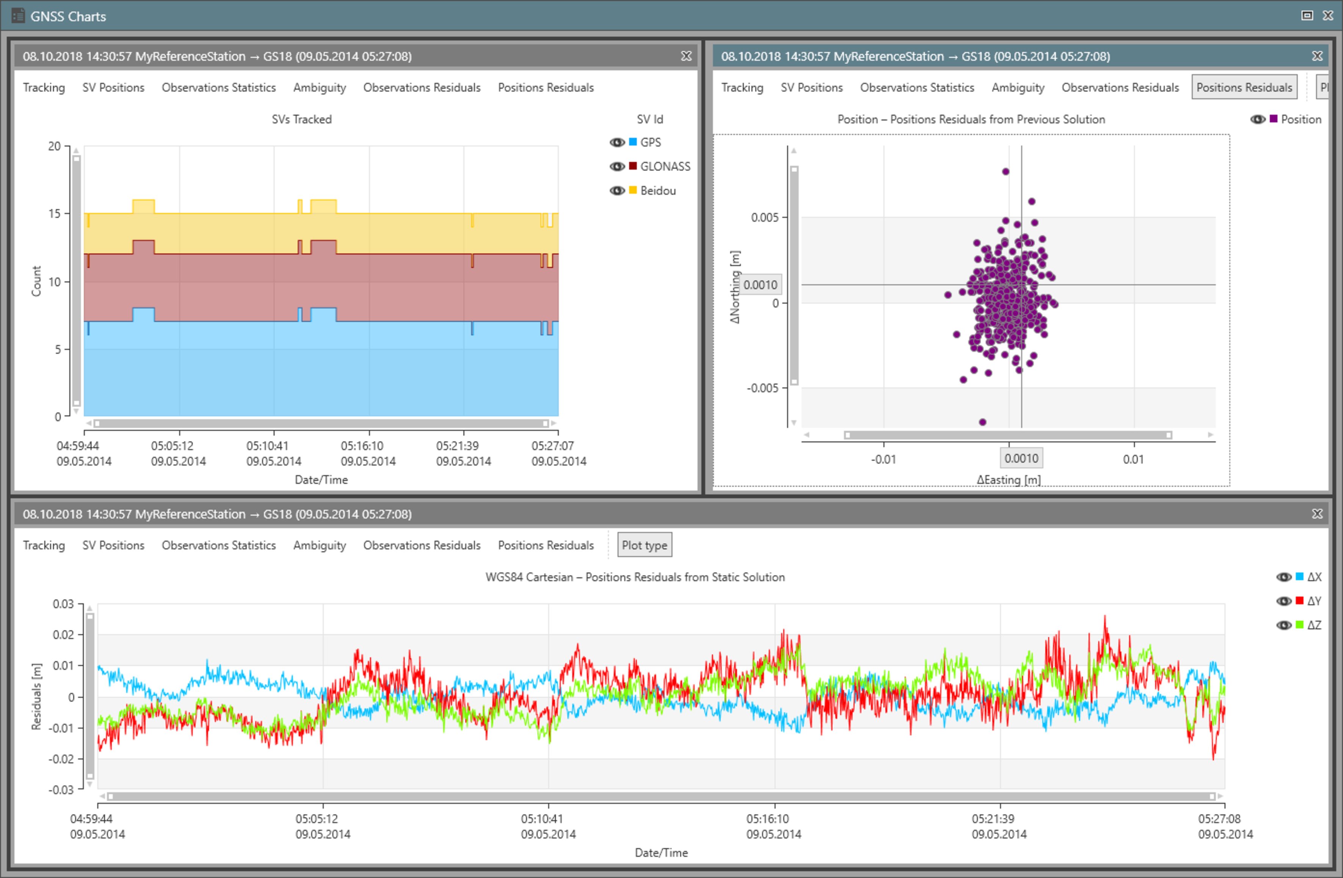Open SV Positions tab in bottom chart
1343x878 pixels.
113,545
